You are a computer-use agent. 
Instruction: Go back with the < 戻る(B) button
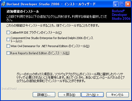point(69,94)
